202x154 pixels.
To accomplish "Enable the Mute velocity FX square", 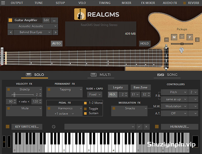I will tap(9, 108).
